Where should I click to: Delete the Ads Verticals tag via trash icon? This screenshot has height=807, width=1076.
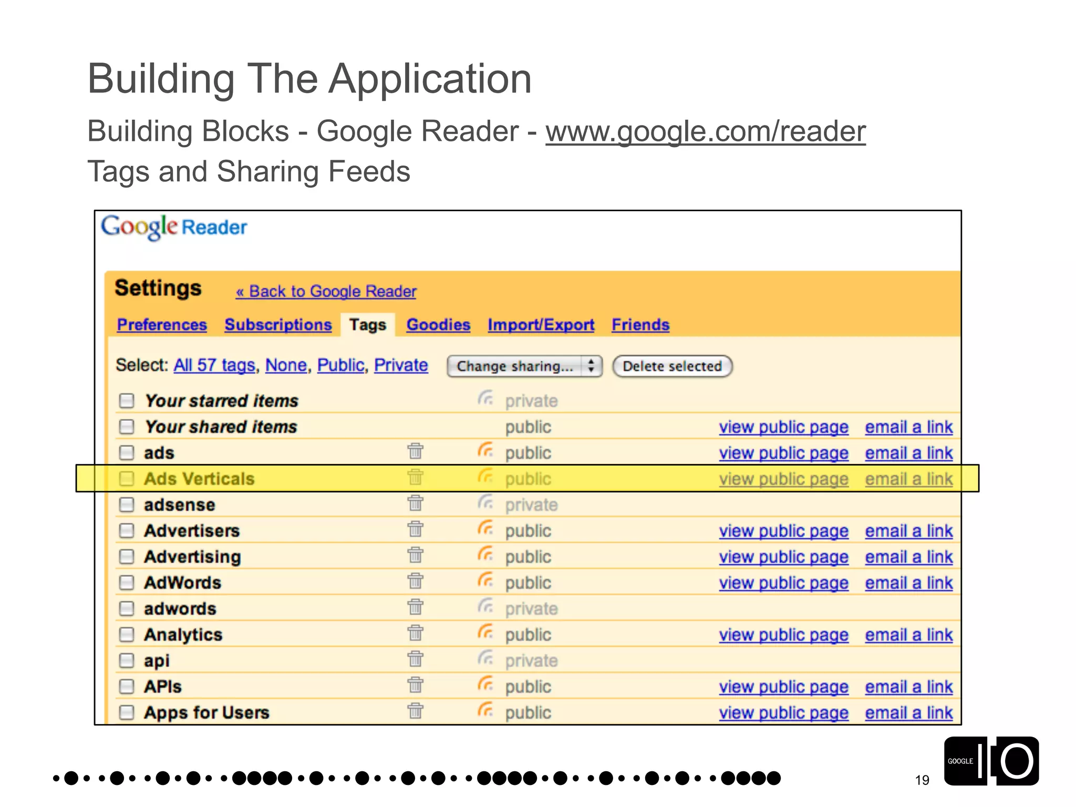pos(415,477)
